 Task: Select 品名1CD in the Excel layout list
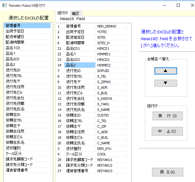[27, 48]
